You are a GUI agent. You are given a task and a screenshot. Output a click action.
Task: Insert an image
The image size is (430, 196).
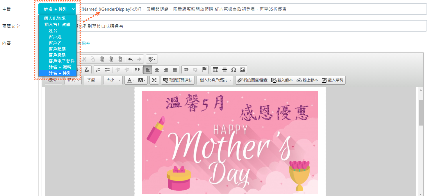[242, 70]
